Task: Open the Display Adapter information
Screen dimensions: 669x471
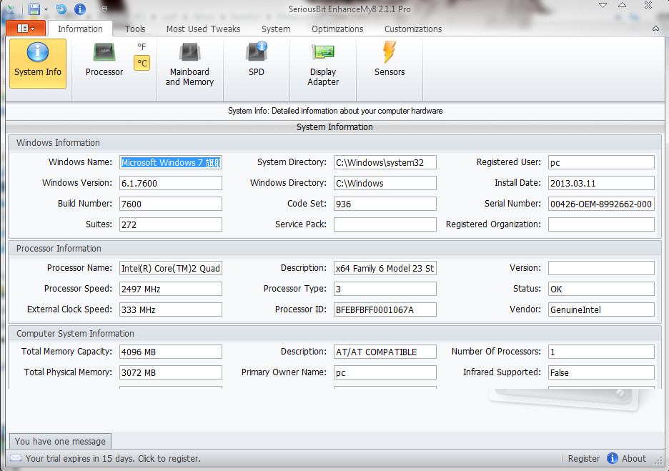Action: (x=323, y=64)
